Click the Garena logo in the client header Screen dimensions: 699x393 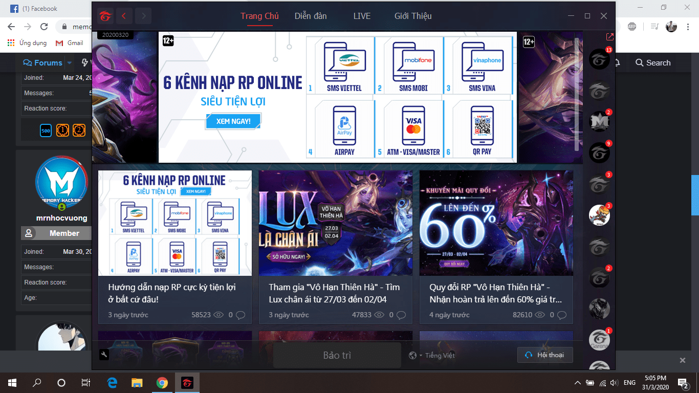tap(105, 16)
